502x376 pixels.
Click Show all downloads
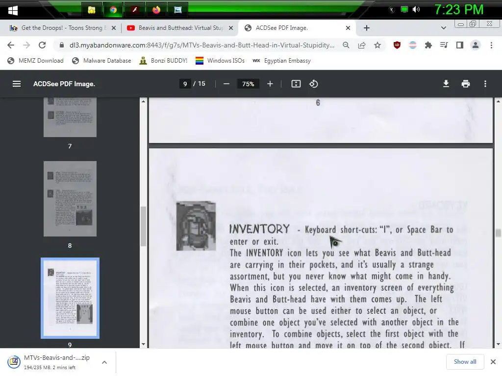click(465, 362)
